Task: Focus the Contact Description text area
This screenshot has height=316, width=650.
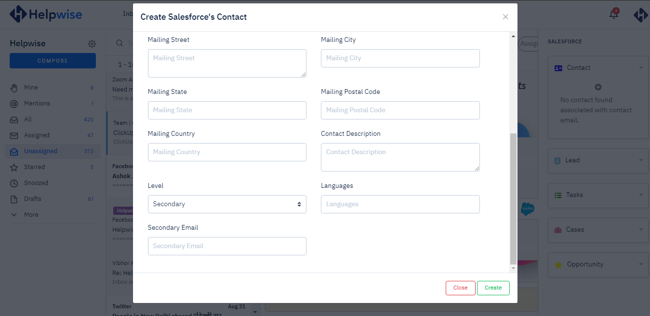Action: click(400, 157)
